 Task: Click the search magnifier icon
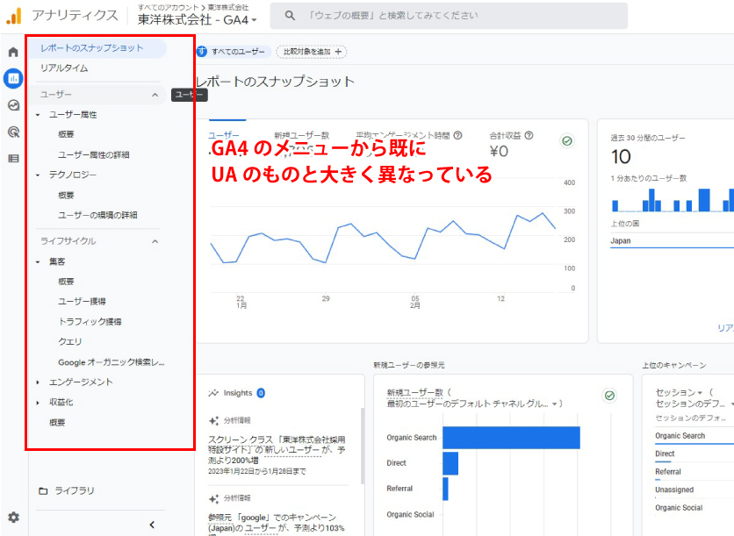coord(290,16)
